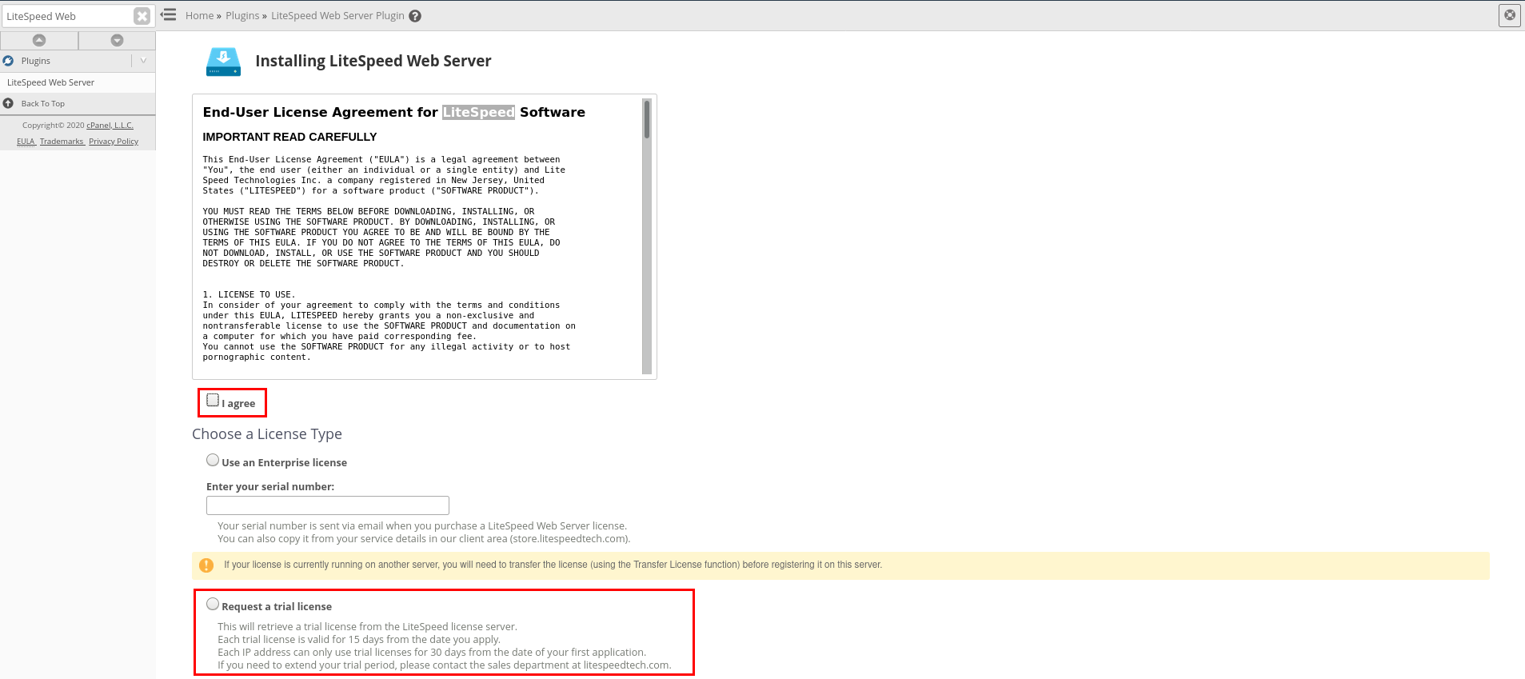The image size is (1525, 679).
Task: Collapse the Plugins section chevron
Action: click(143, 61)
